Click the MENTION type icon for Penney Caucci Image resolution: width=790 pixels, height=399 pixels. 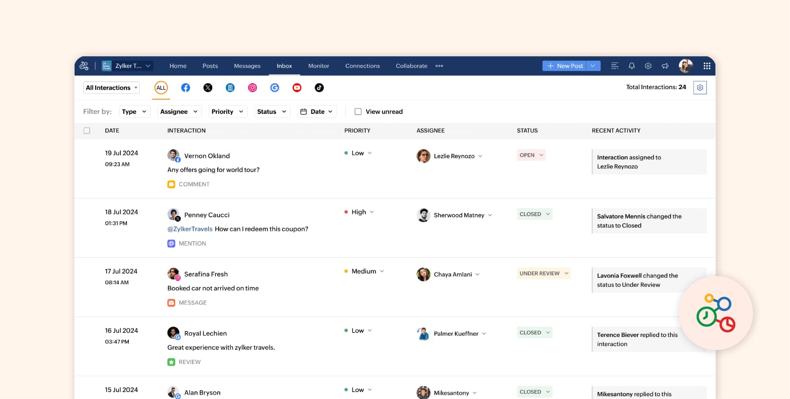171,243
